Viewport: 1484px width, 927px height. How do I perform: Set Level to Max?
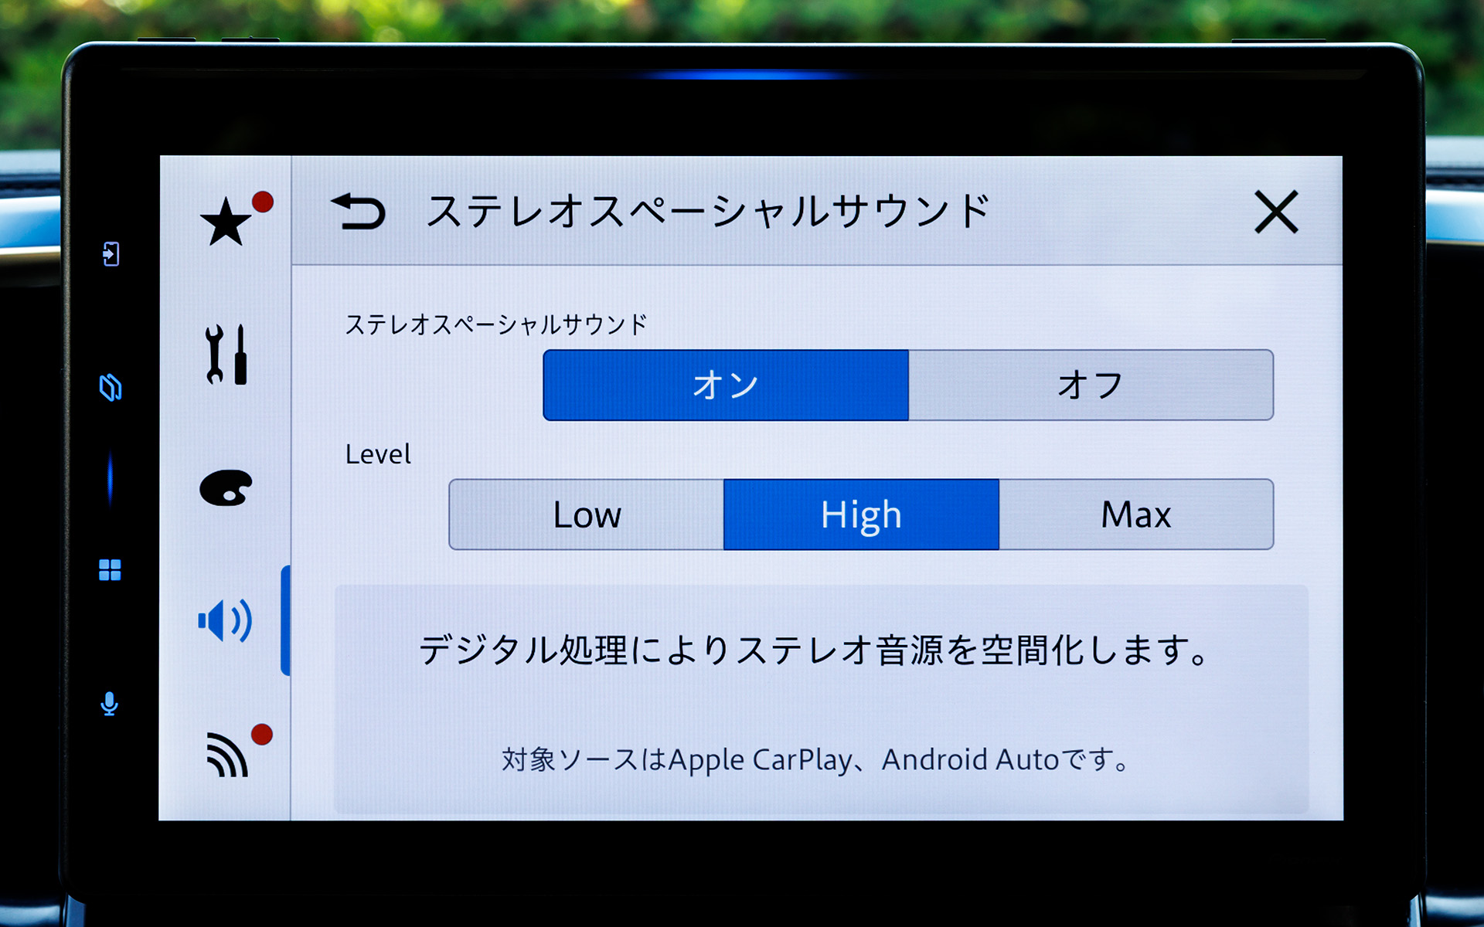[1136, 514]
